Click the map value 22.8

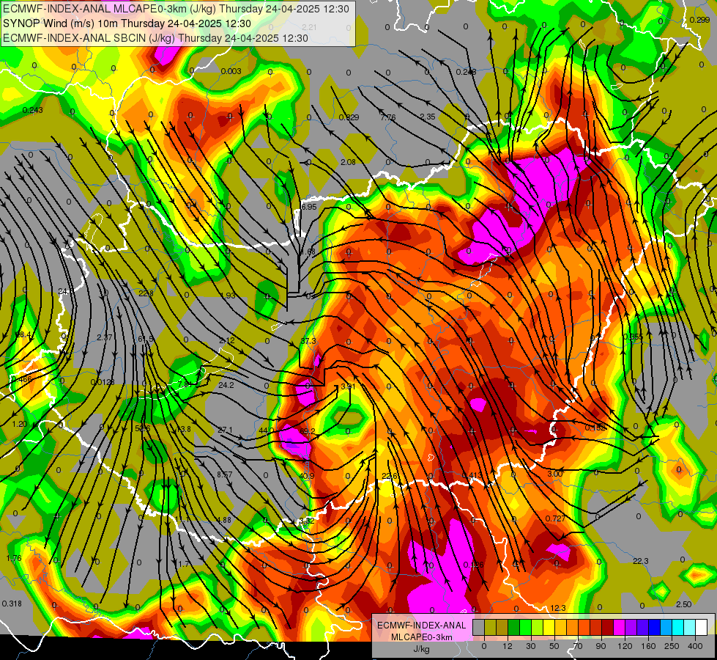[x=146, y=293]
